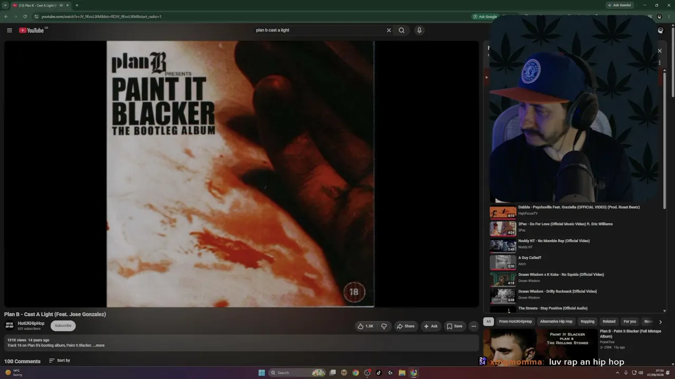This screenshot has height=379, width=675.
Task: Open the Windows Start menu
Action: (262, 373)
